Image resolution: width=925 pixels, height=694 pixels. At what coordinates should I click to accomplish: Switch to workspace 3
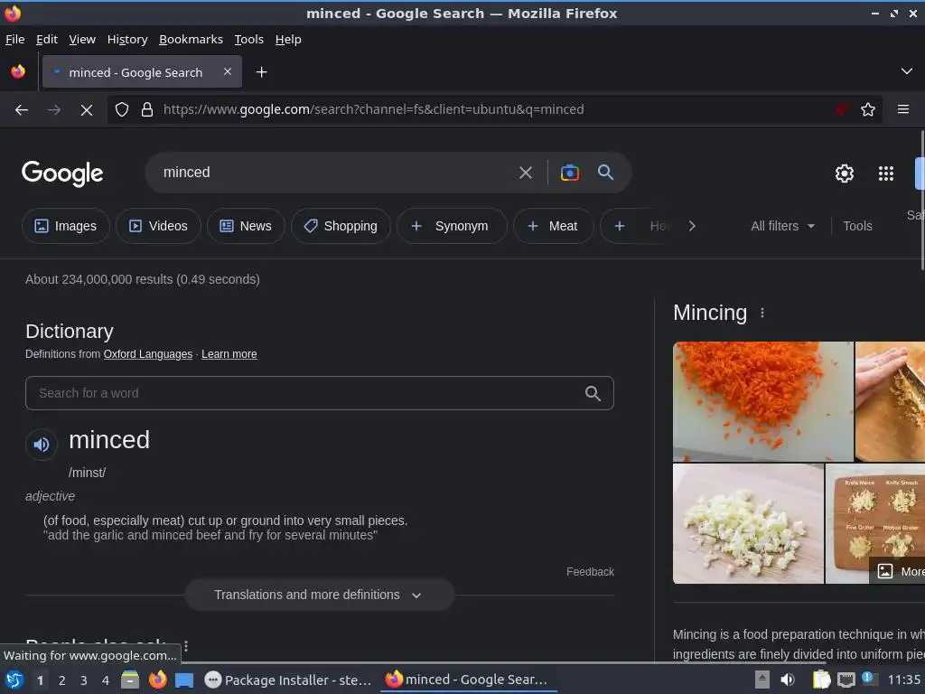(x=84, y=680)
